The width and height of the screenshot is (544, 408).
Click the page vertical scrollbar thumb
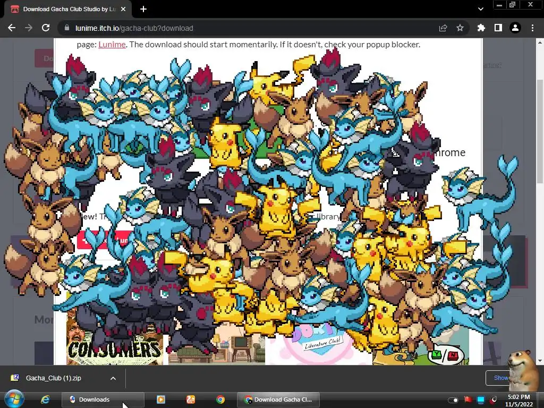pos(540,132)
